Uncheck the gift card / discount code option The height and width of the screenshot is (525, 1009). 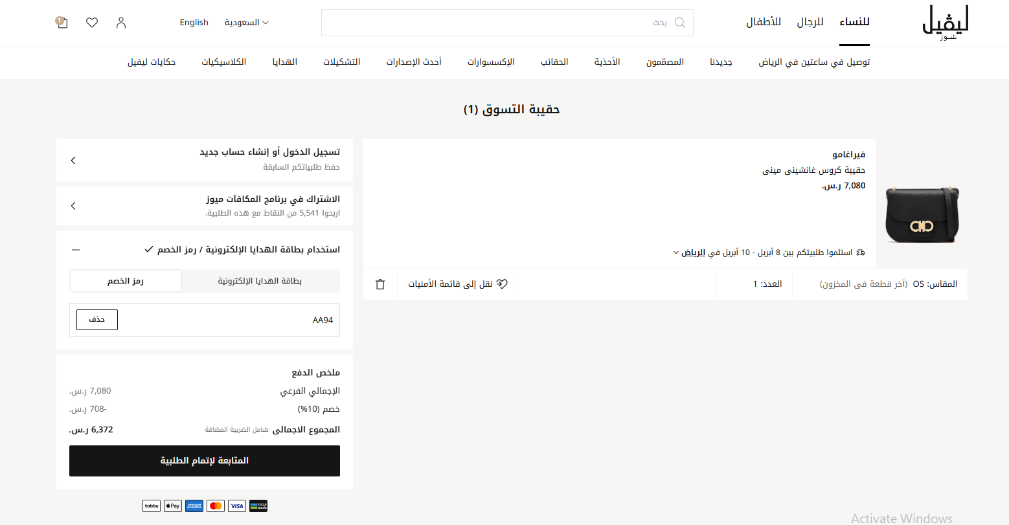tap(150, 249)
